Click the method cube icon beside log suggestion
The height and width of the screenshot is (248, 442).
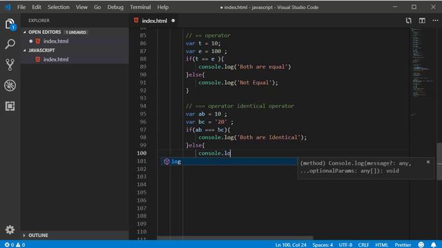(x=166, y=161)
